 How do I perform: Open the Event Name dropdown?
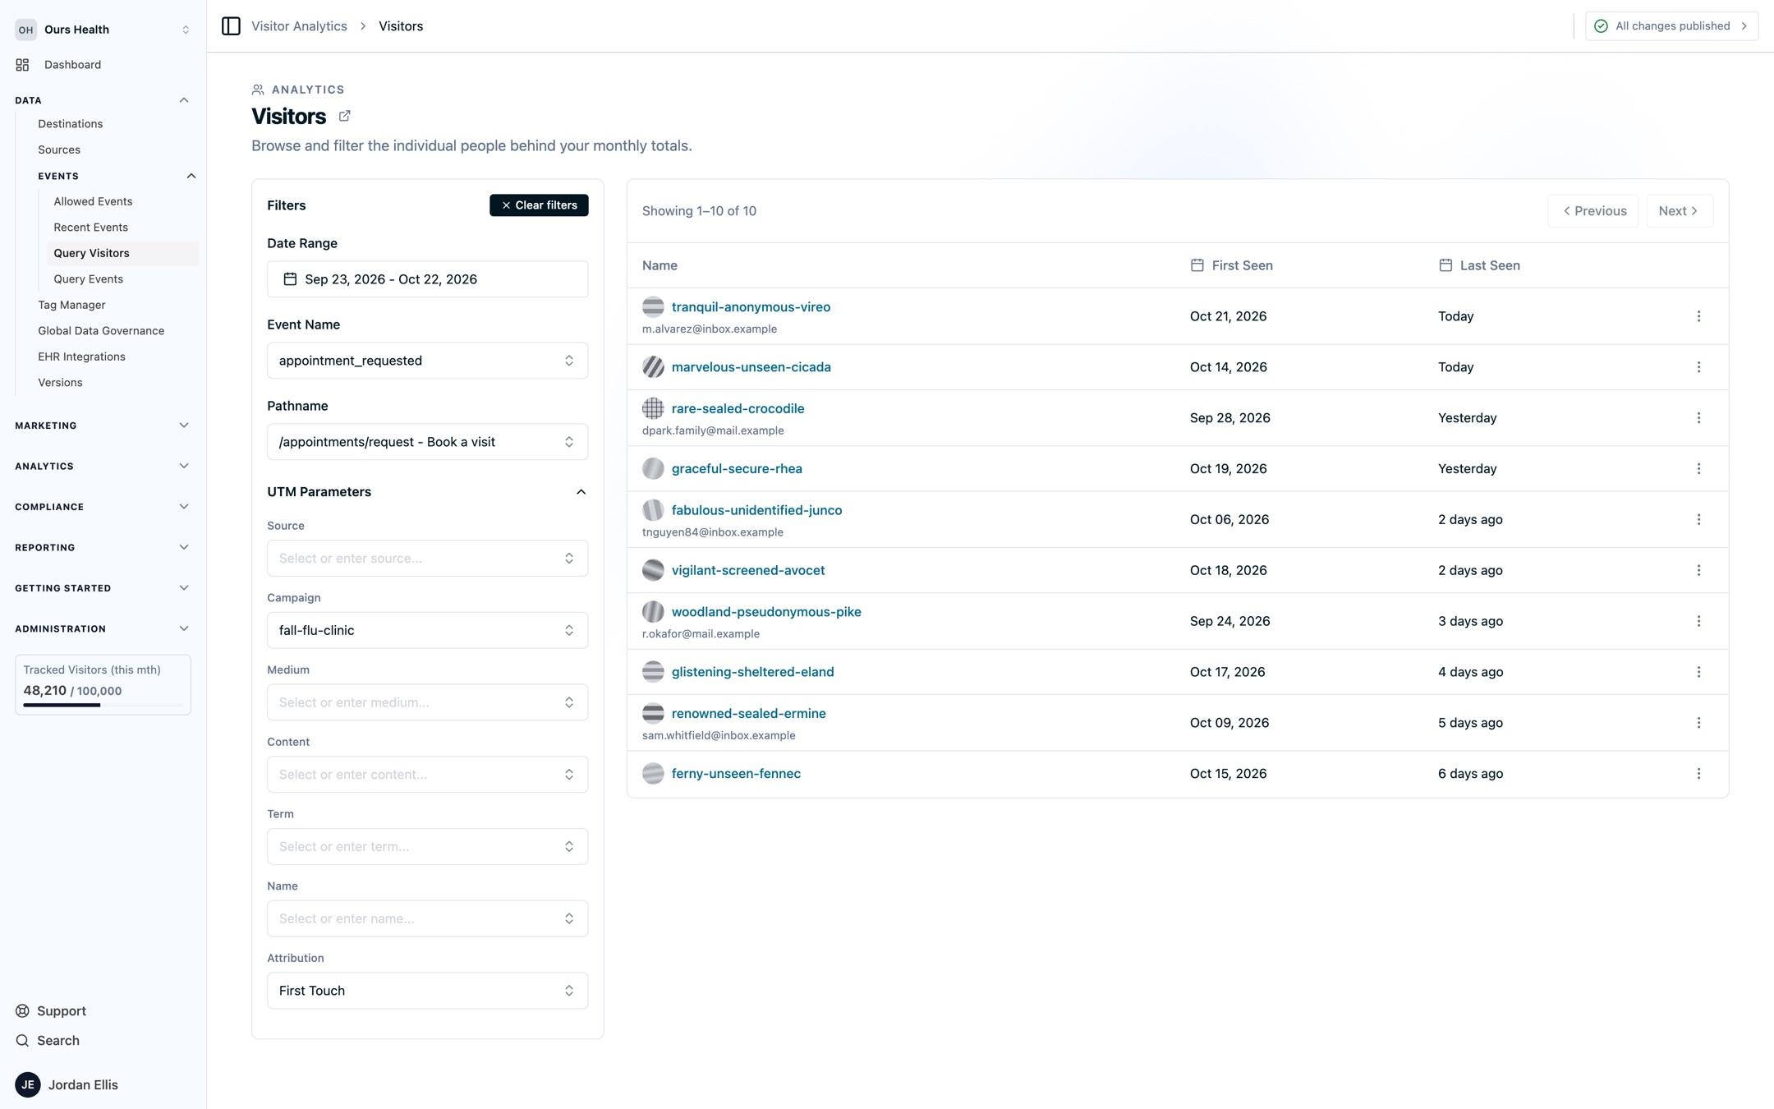tap(427, 361)
